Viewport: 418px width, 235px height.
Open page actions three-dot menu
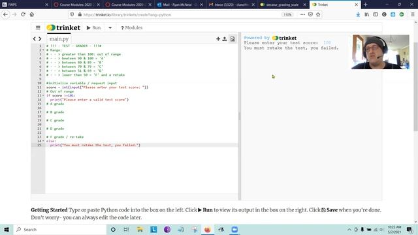coord(302,14)
